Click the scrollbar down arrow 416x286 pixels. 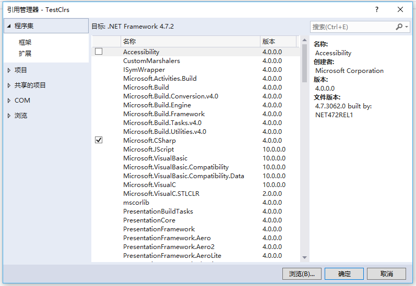pyautogui.click(x=305, y=257)
